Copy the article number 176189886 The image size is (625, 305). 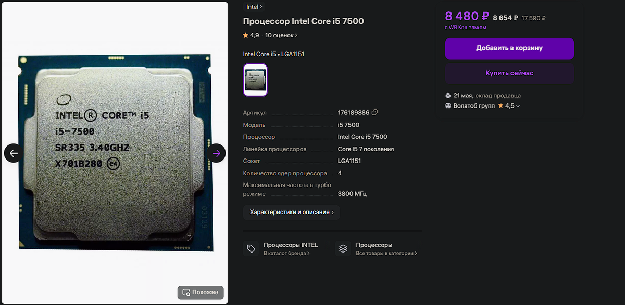click(374, 113)
